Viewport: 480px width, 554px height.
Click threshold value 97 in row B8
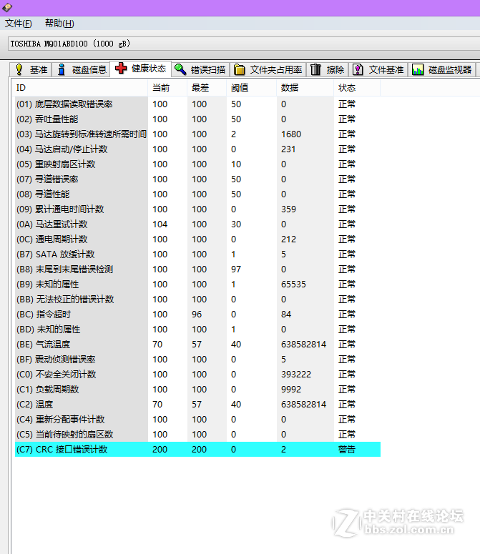(x=236, y=269)
